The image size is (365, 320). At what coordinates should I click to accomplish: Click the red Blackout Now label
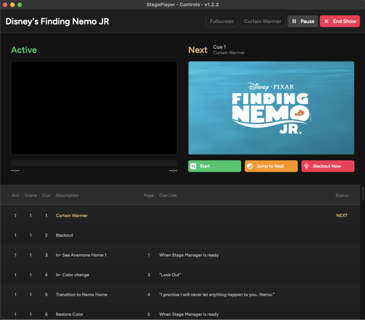point(327,166)
